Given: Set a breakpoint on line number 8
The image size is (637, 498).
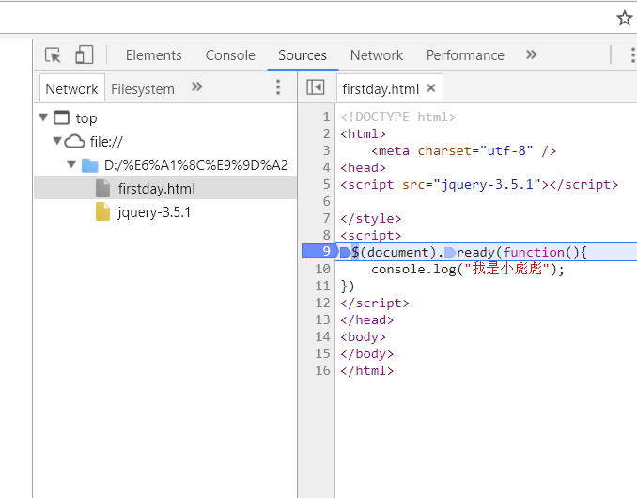Looking at the screenshot, I should coord(327,235).
